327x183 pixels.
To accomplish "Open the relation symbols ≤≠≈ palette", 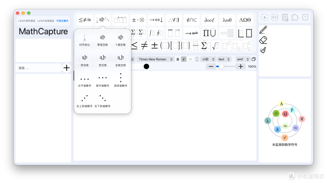I will [x=85, y=20].
